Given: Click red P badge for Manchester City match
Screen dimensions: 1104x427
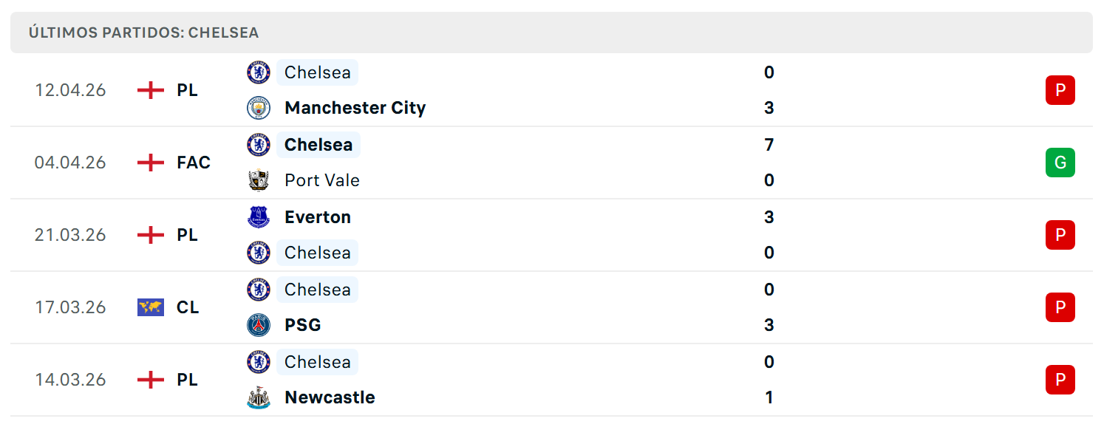Looking at the screenshot, I should pyautogui.click(x=1060, y=90).
